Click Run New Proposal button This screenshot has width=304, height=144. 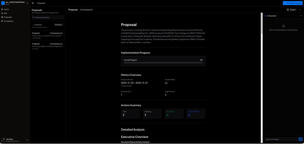(x=293, y=3)
